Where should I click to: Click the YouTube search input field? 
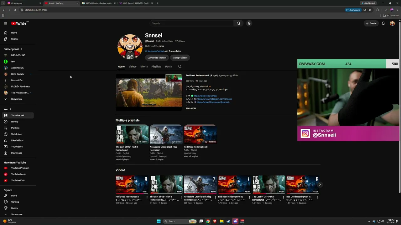click(191, 23)
